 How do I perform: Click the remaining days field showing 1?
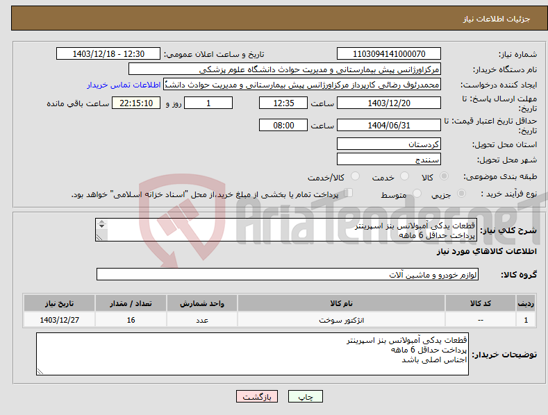[208, 103]
